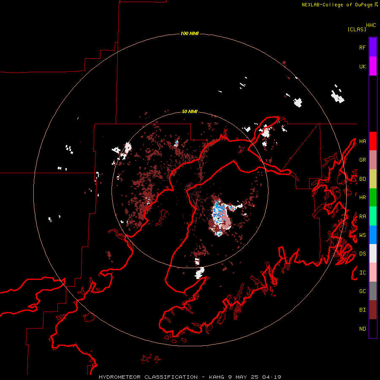Select the DS white legend swatch
This screenshot has width=380, height=380.
(373, 253)
